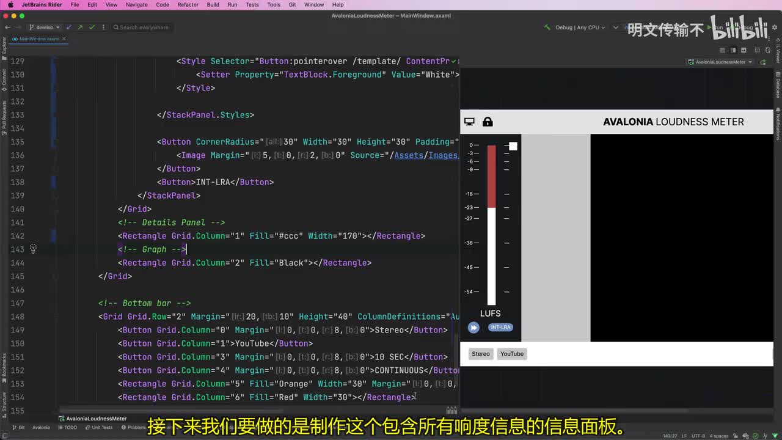Click the white portion of the loudness meter

[491, 256]
